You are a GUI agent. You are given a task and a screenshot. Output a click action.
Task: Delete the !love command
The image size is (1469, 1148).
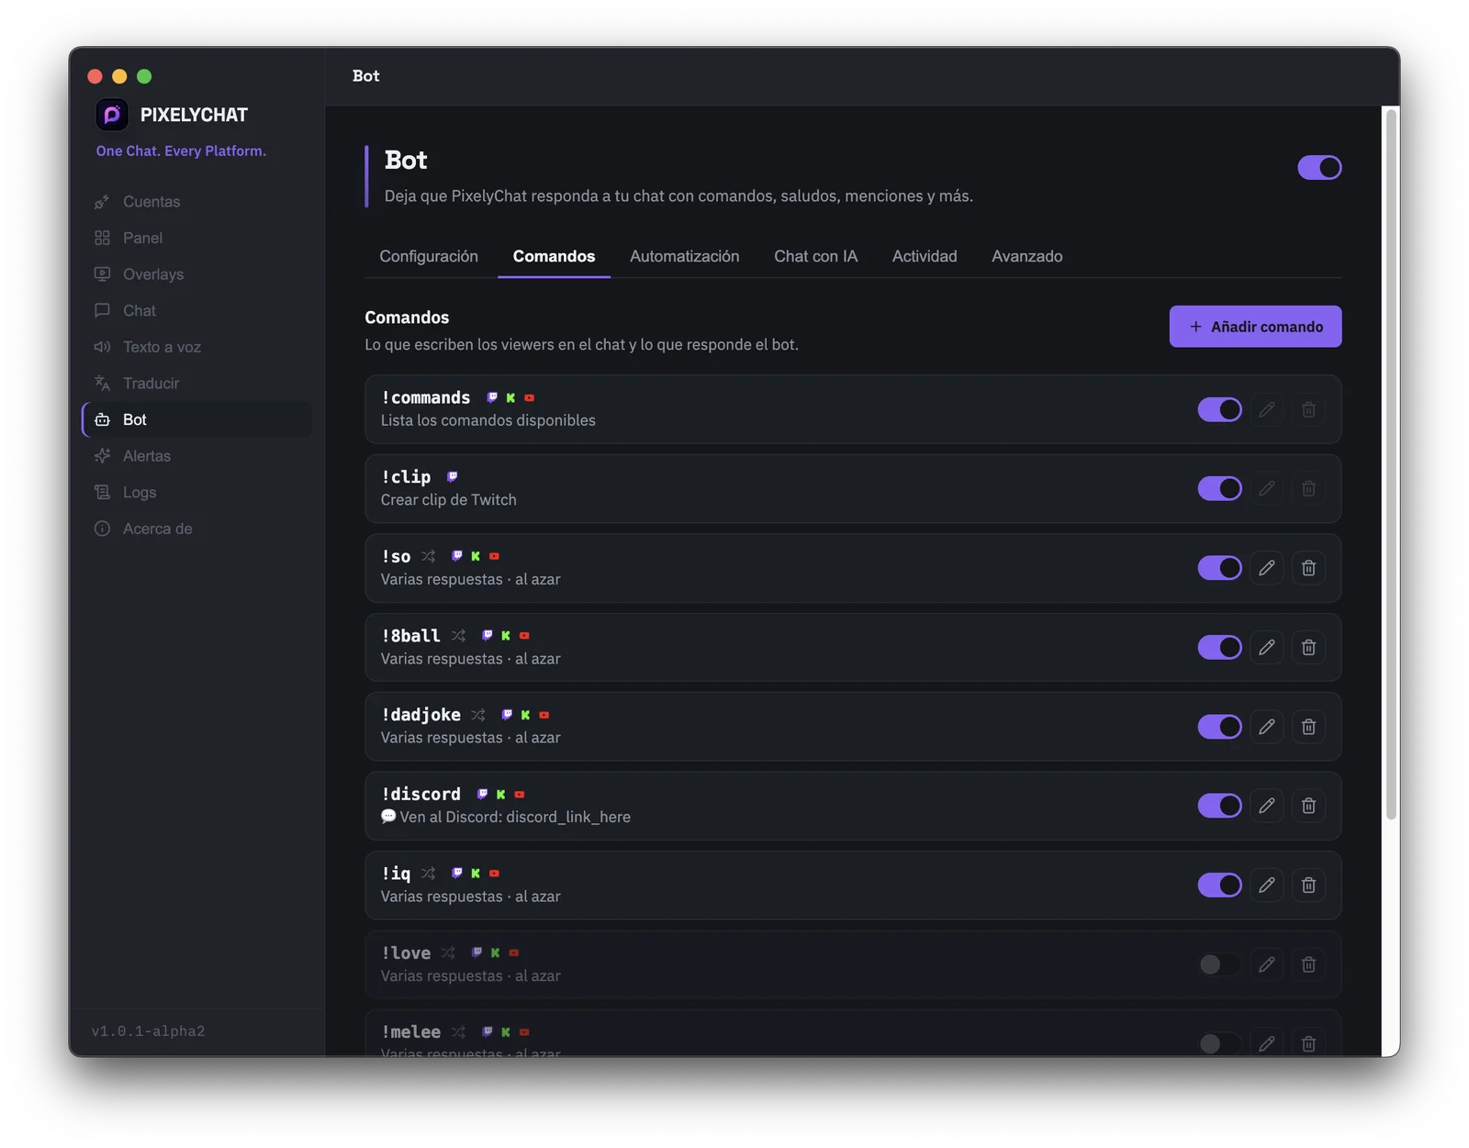click(1308, 964)
